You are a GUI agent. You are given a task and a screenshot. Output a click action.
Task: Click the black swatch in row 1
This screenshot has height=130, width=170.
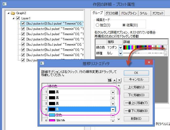pyautogui.click(x=52, y=92)
